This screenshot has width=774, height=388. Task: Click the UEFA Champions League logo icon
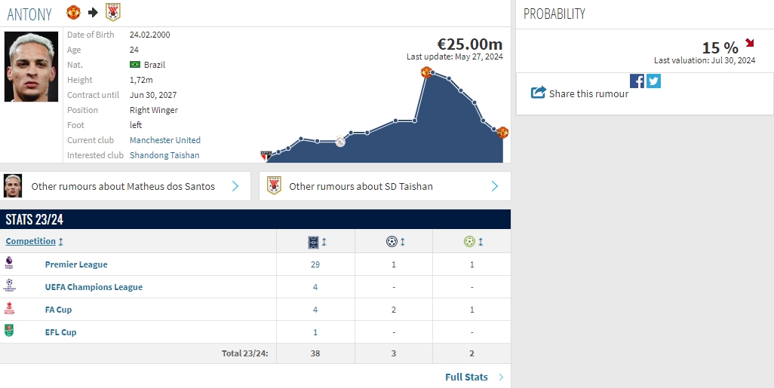[9, 286]
